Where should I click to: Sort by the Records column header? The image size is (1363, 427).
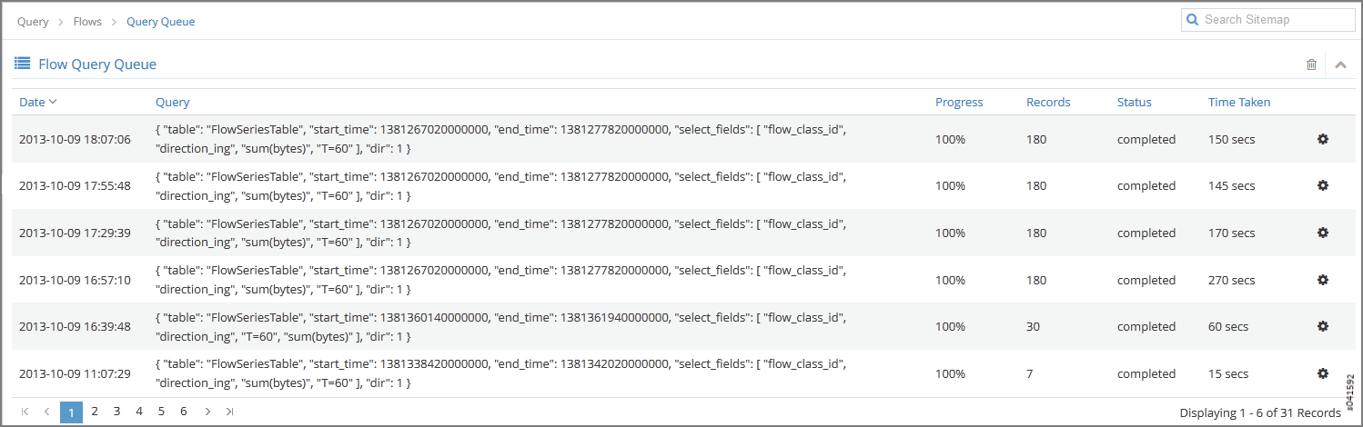click(1048, 102)
